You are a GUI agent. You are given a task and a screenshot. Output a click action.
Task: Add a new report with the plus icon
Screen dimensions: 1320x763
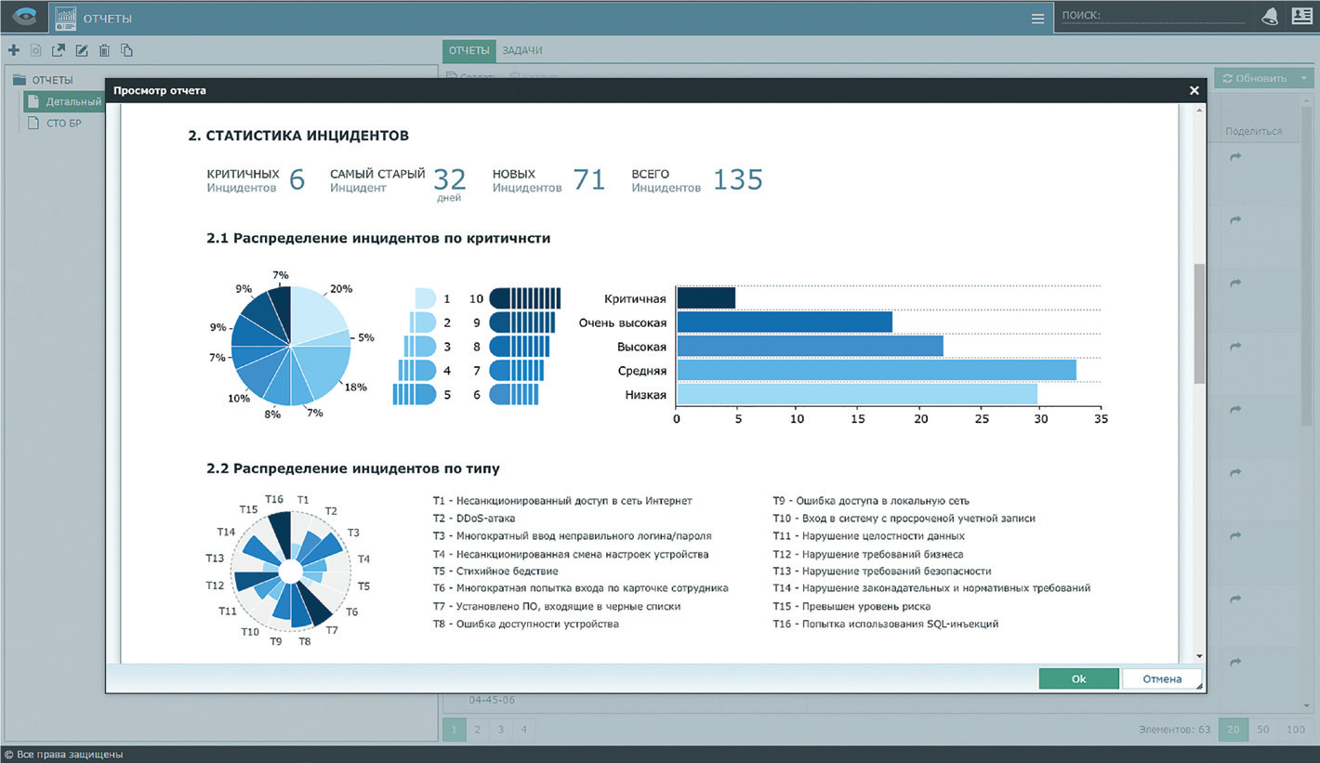pyautogui.click(x=13, y=50)
